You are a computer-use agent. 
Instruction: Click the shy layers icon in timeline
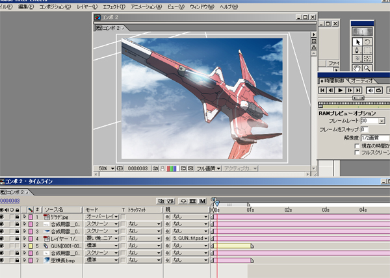183,201
